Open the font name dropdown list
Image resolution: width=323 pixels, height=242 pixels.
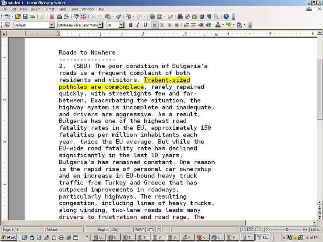tap(100, 25)
